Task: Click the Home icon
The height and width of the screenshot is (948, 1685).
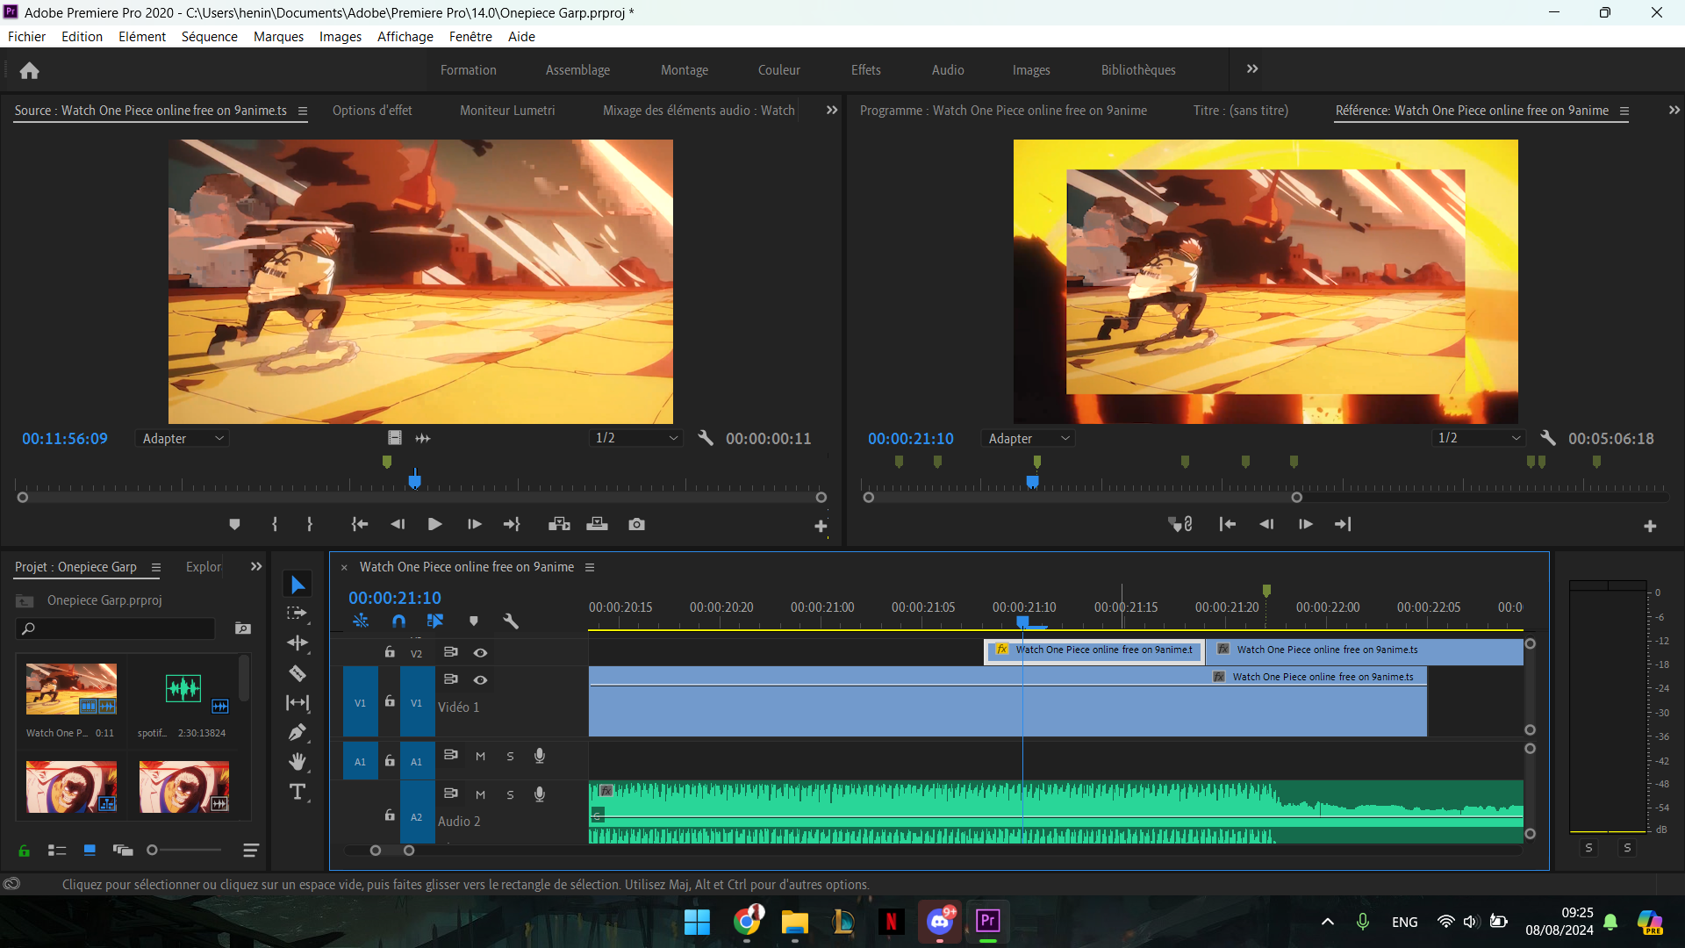Action: point(29,70)
